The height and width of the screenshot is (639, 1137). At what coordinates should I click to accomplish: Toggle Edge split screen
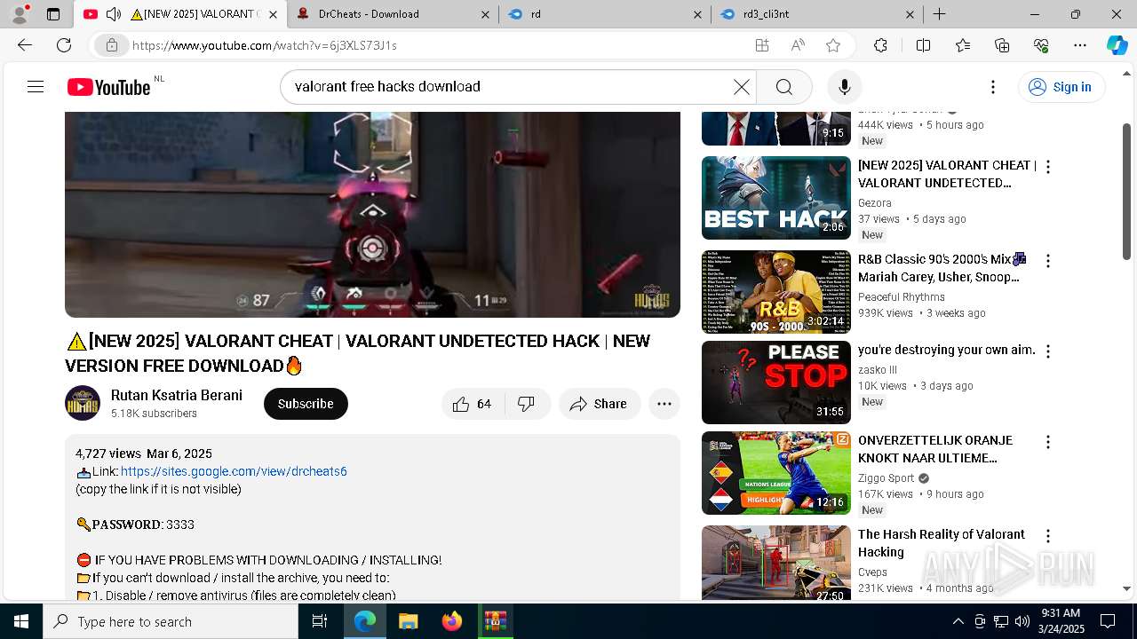(x=923, y=45)
